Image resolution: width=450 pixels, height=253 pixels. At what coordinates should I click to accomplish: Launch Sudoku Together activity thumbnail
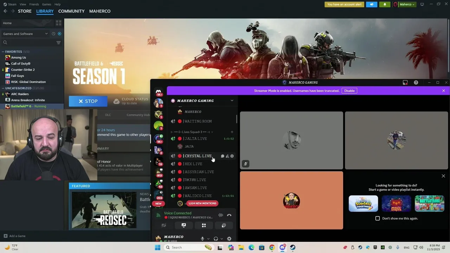(x=363, y=204)
